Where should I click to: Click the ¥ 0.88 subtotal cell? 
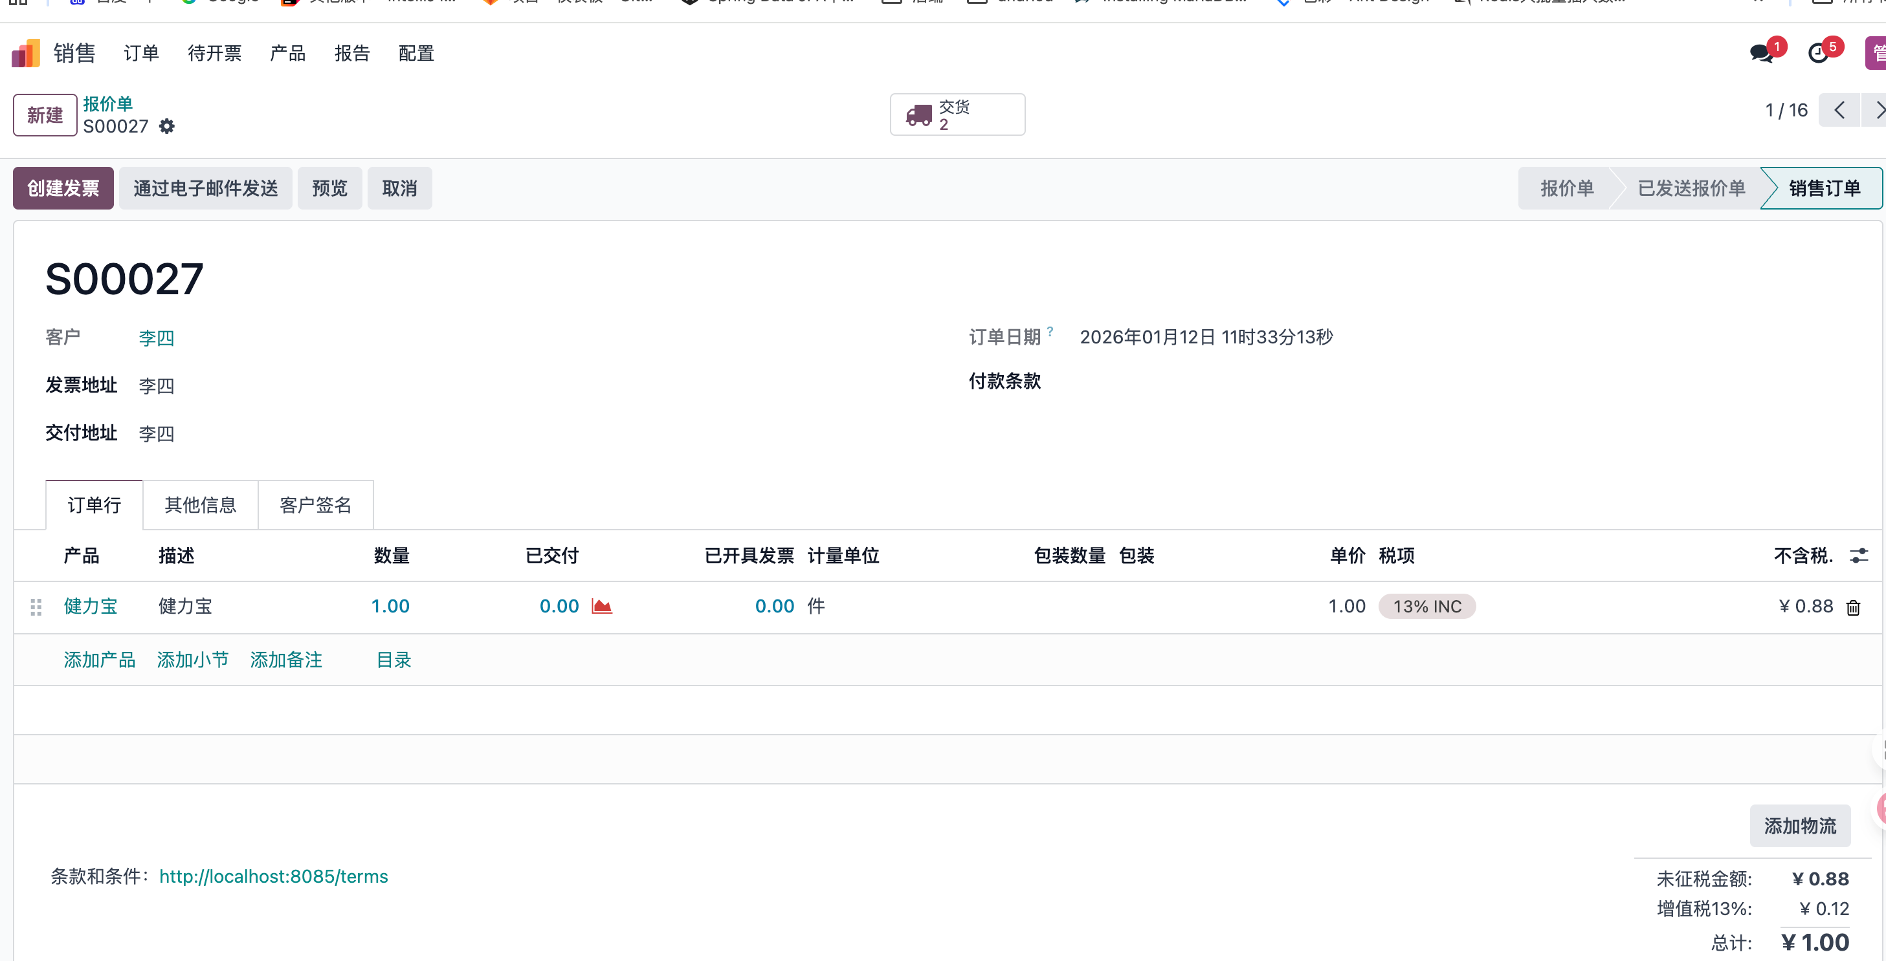(x=1806, y=607)
